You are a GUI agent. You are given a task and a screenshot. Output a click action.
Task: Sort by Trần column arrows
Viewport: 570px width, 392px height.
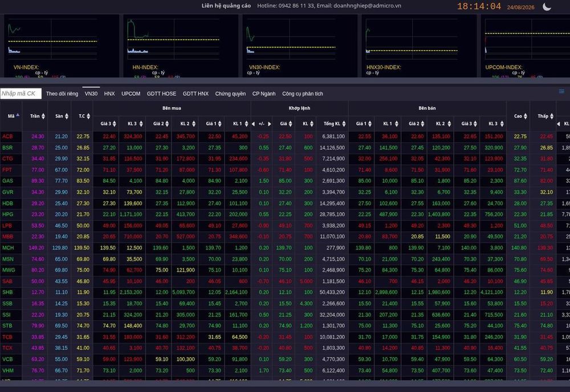[43, 116]
